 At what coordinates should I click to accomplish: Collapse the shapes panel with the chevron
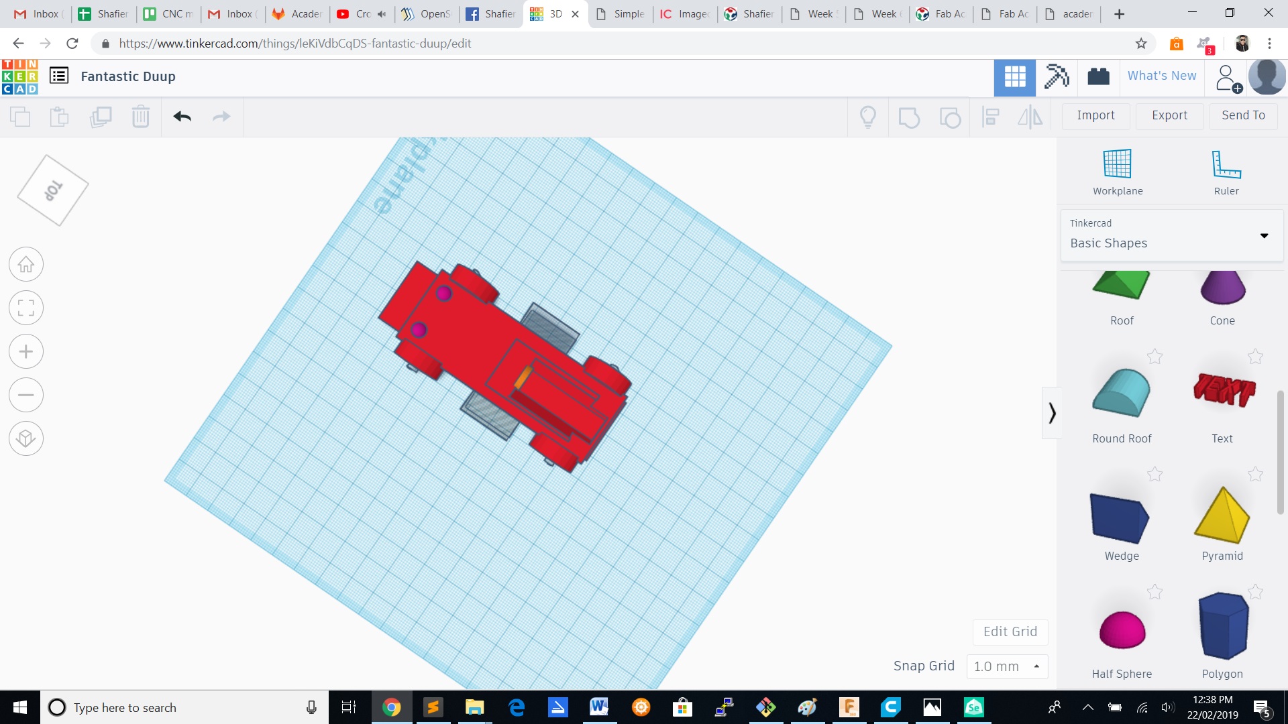pos(1052,412)
